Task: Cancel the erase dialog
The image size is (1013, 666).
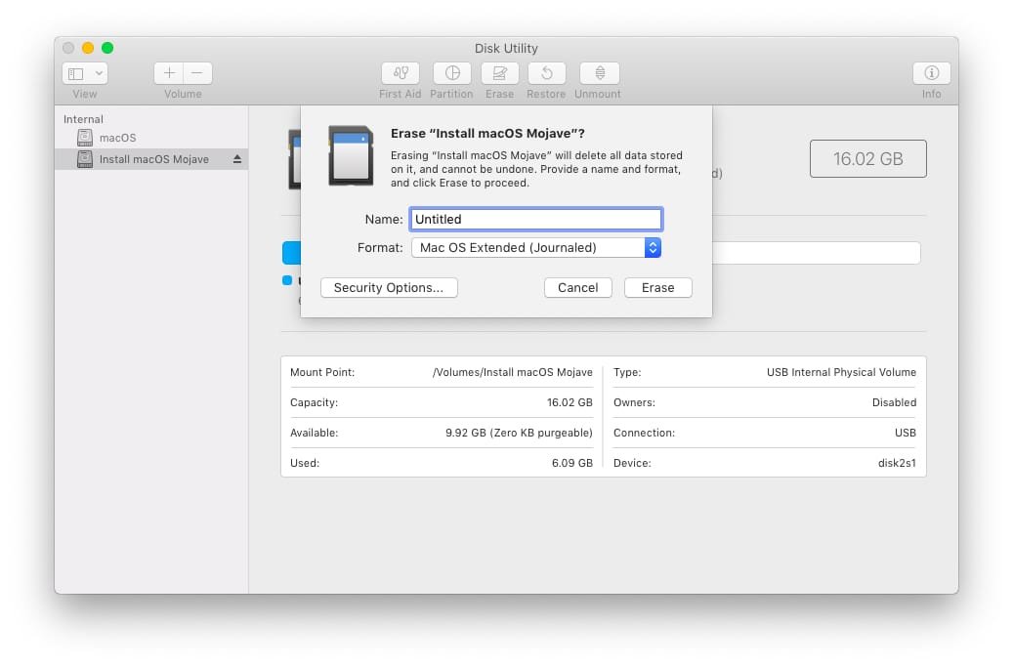Action: coord(577,287)
